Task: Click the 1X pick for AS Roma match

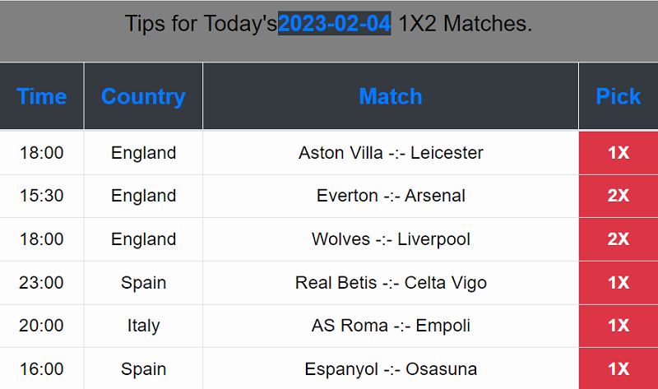Action: pyautogui.click(x=619, y=326)
